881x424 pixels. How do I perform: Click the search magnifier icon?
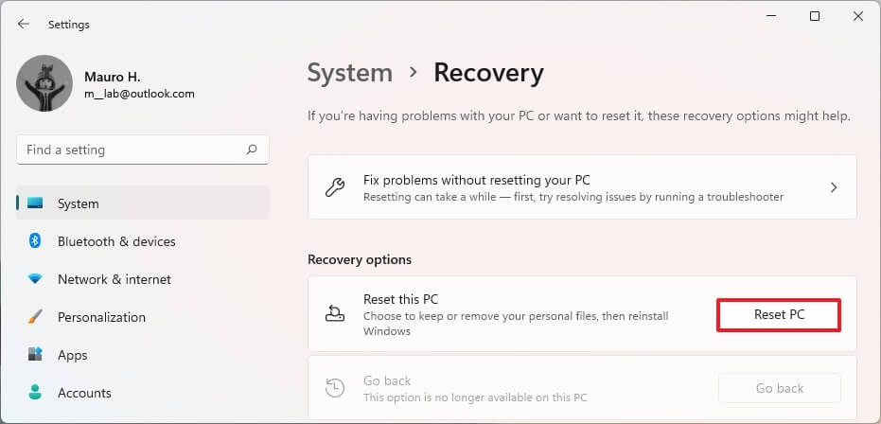(252, 150)
